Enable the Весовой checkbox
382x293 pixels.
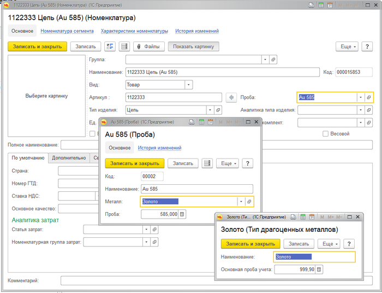(325, 133)
